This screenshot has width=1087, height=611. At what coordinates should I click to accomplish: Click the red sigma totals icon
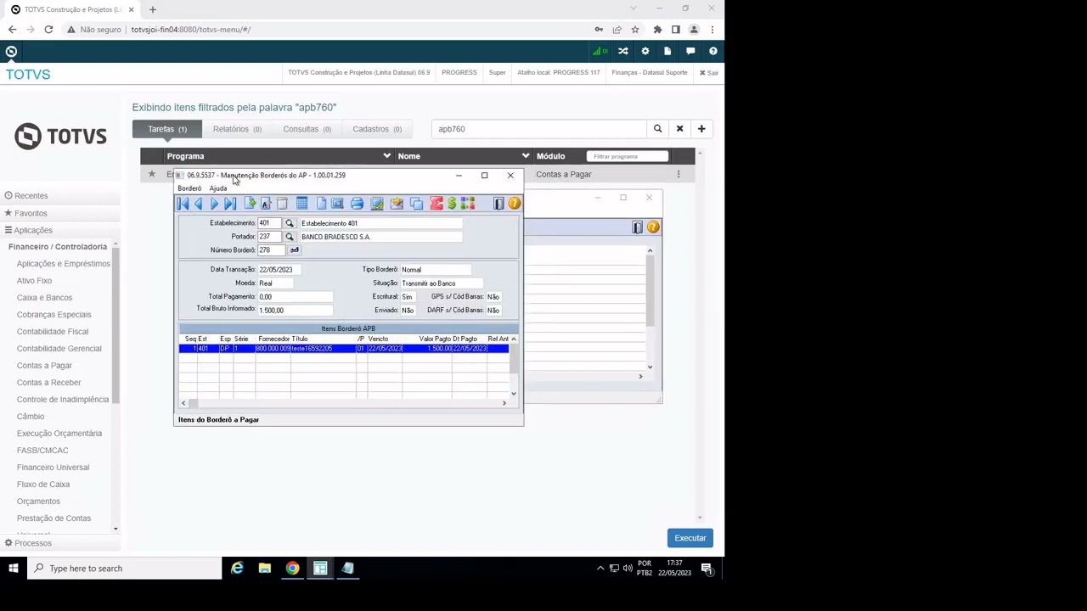pyautogui.click(x=436, y=204)
